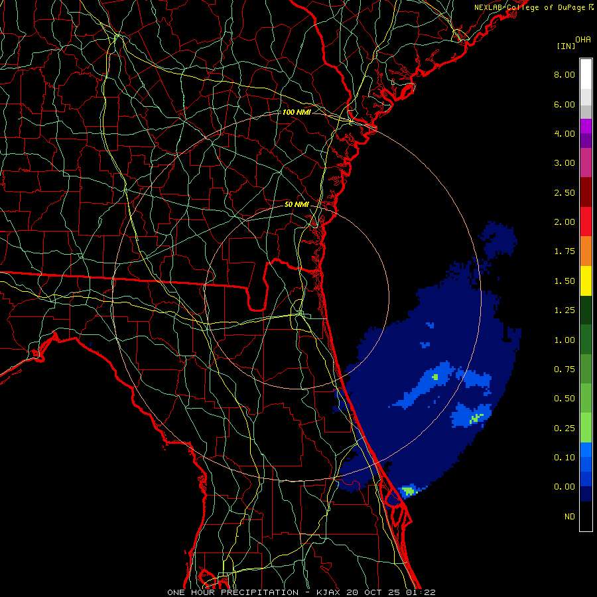This screenshot has width=597, height=597.
Task: Pick the orange swatch beside 1.75
Action: [586, 251]
